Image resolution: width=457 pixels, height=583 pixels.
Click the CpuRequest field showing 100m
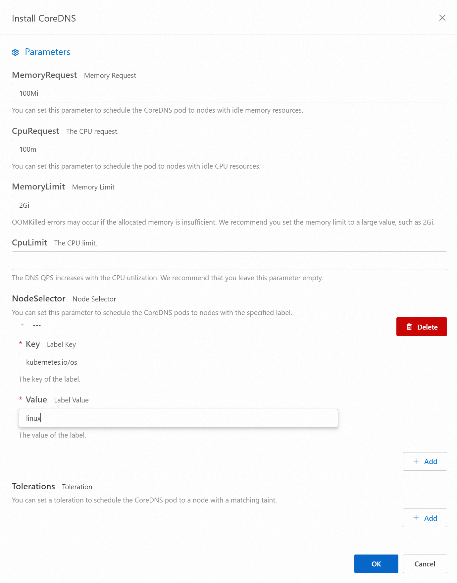point(229,149)
